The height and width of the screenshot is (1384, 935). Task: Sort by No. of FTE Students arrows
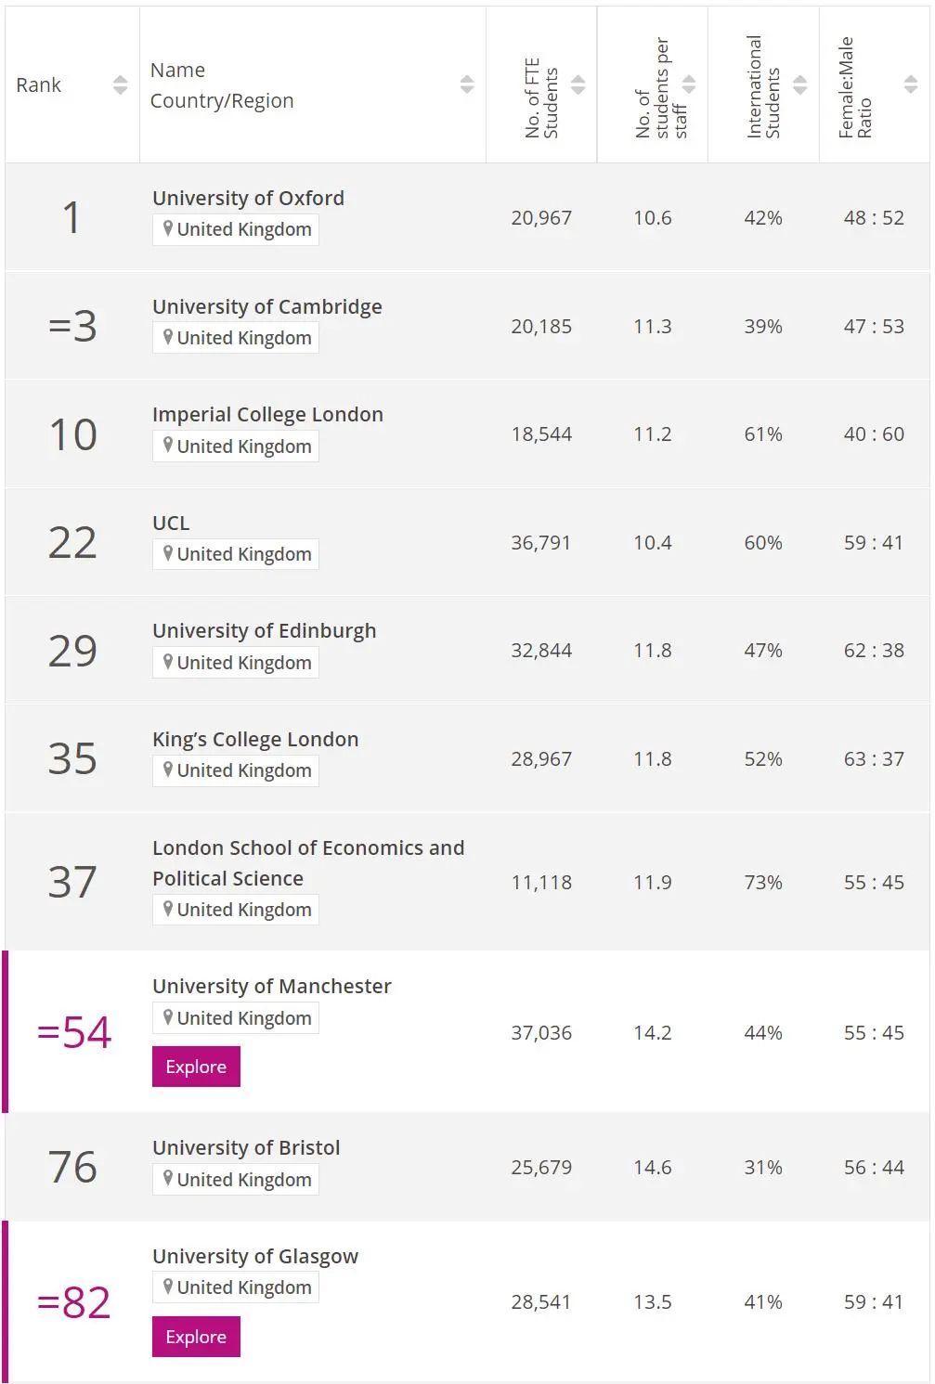click(x=578, y=84)
